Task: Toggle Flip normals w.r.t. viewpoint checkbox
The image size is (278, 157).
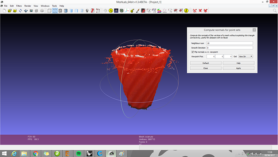Action: click(x=193, y=52)
